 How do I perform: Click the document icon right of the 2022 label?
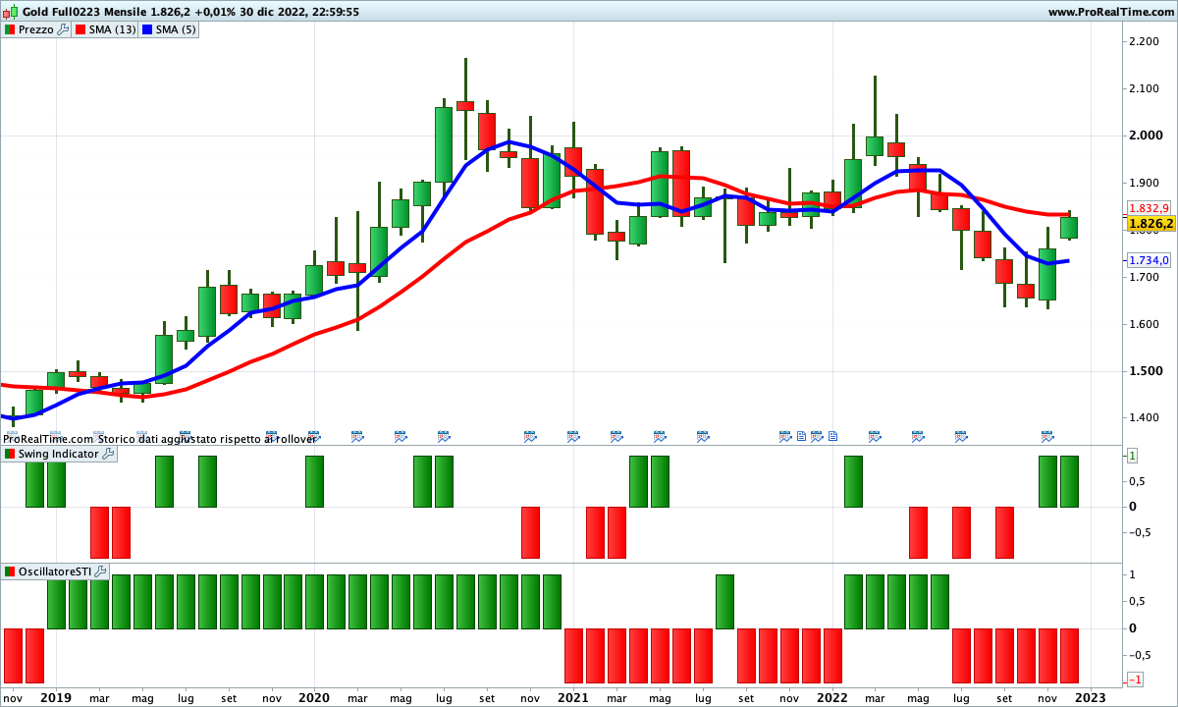(x=832, y=436)
